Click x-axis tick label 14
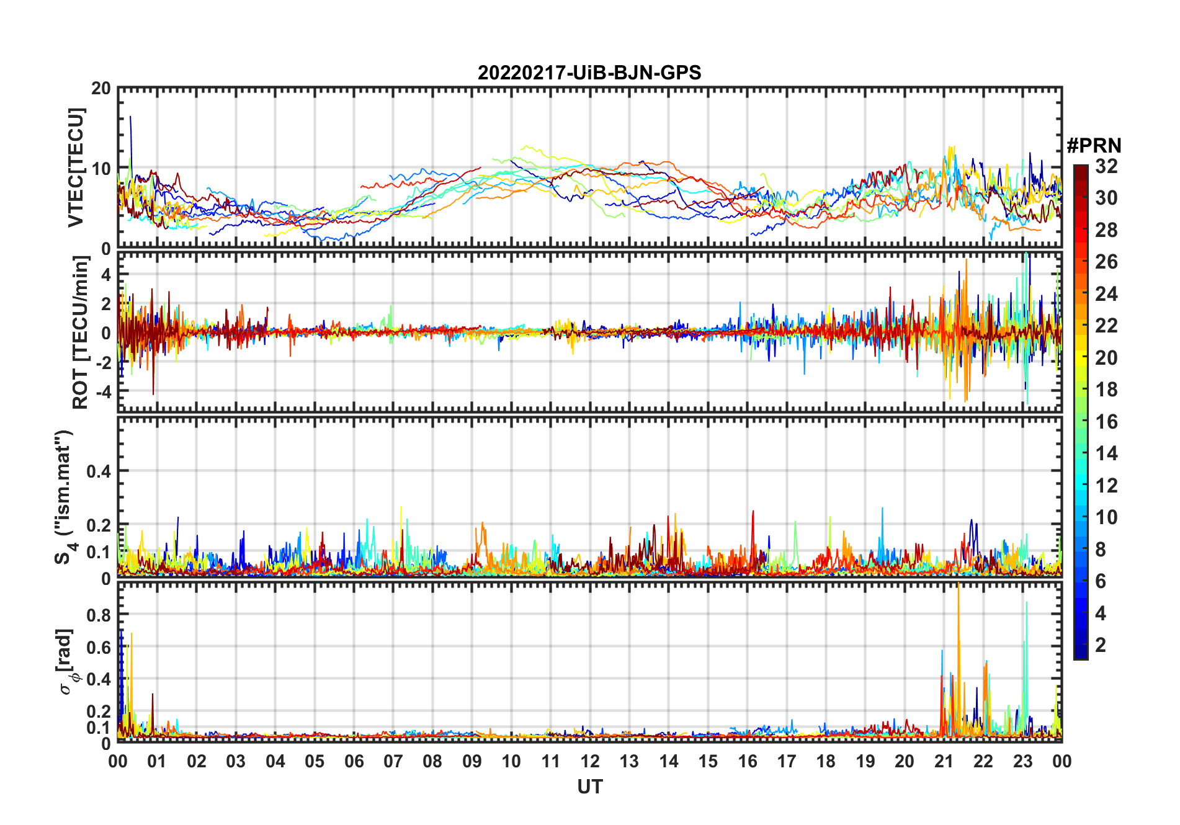 point(669,762)
